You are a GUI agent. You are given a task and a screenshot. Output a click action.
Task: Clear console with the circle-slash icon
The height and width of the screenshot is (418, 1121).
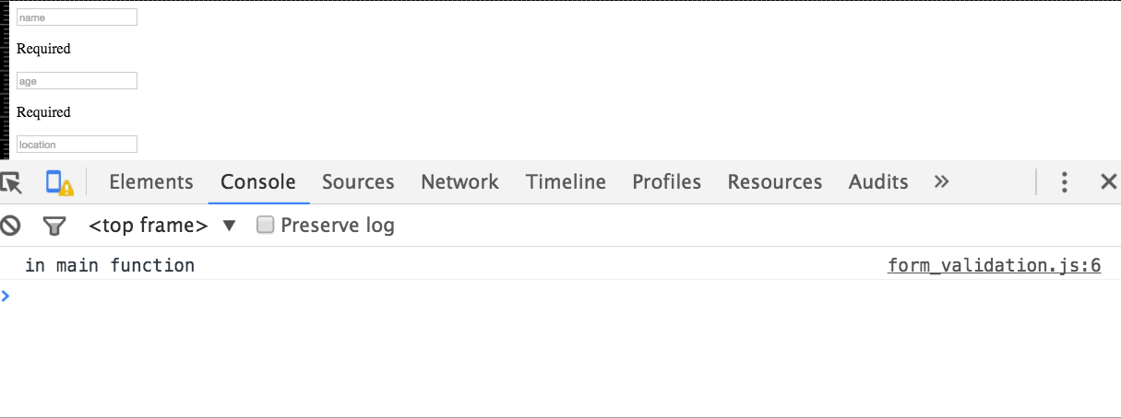pos(10,226)
